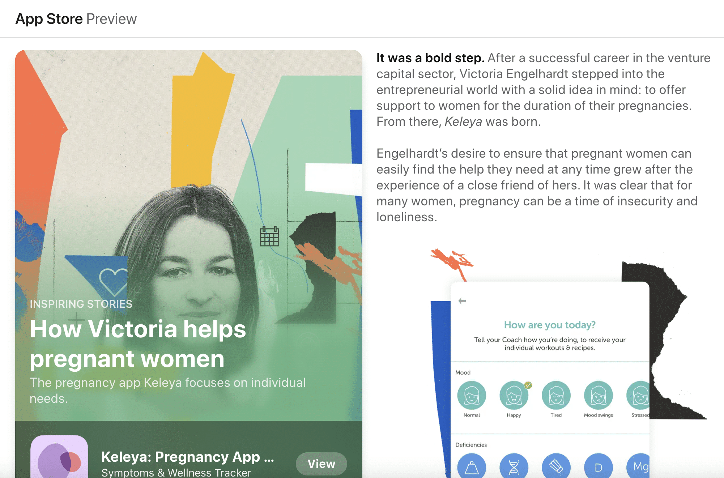This screenshot has width=724, height=478.
Task: Select the Normal mood face icon
Action: [x=472, y=395]
